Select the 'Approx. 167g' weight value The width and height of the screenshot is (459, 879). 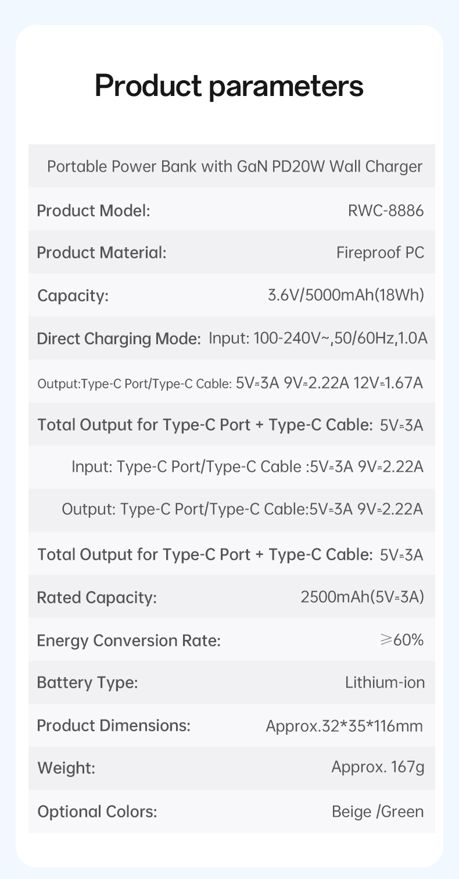378,768
